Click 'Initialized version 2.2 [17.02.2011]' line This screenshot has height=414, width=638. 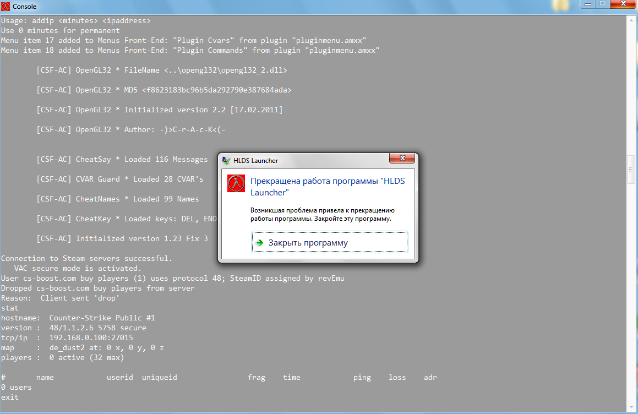click(160, 110)
